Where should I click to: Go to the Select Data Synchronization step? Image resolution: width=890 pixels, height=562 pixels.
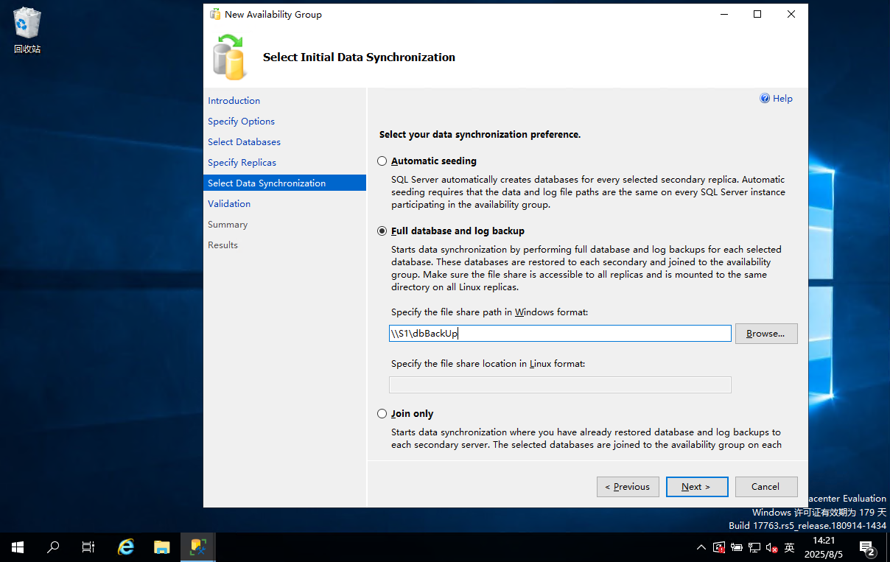click(284, 183)
